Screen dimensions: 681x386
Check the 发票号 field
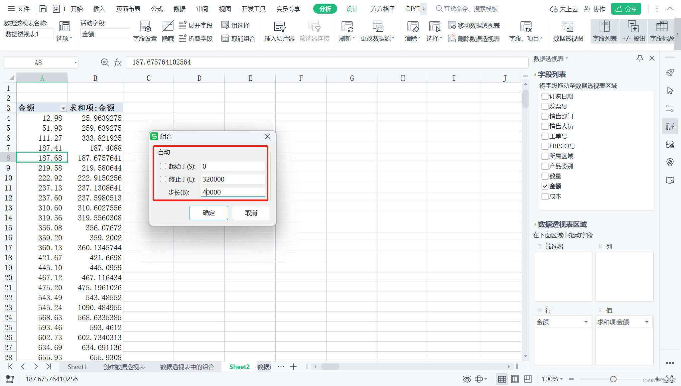[545, 106]
